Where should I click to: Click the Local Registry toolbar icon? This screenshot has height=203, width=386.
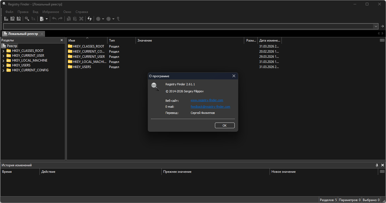click(6, 19)
